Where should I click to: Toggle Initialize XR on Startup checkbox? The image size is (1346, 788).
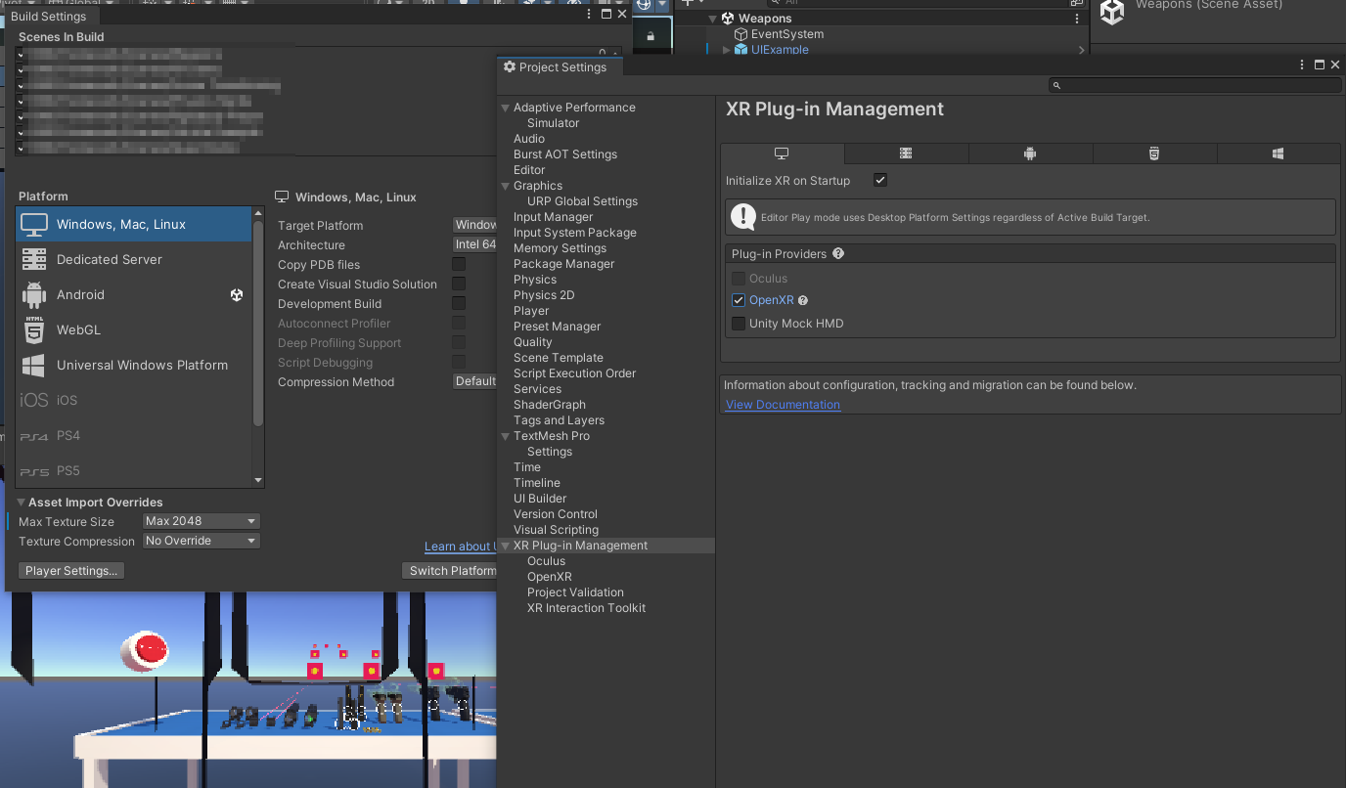[880, 181]
